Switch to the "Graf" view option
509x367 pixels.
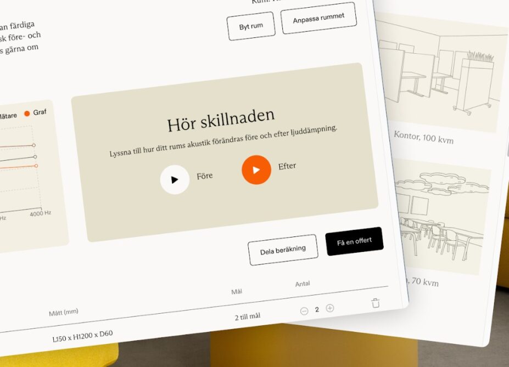click(40, 112)
